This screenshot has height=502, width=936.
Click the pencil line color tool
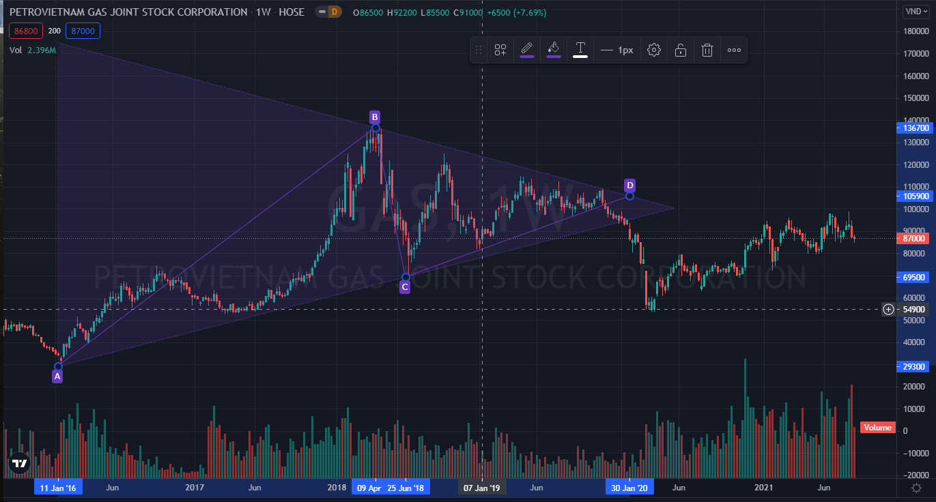(x=526, y=50)
